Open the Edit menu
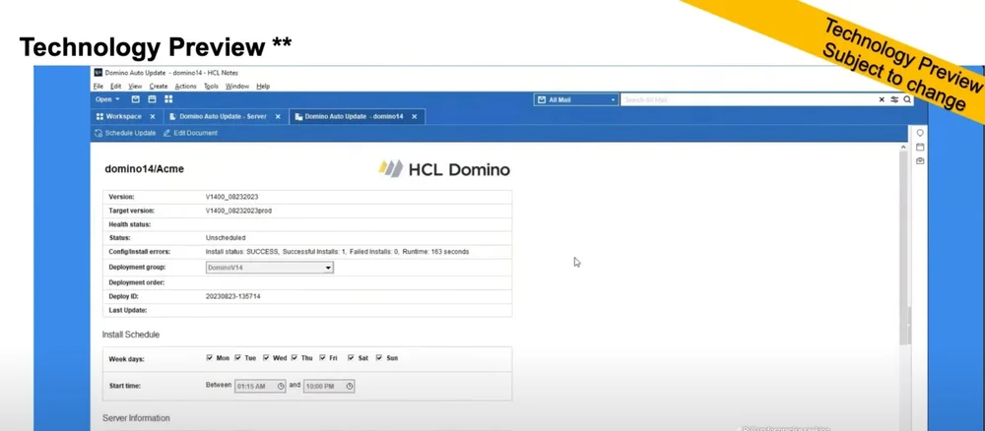Screen dimensions: 985x431 [115, 86]
